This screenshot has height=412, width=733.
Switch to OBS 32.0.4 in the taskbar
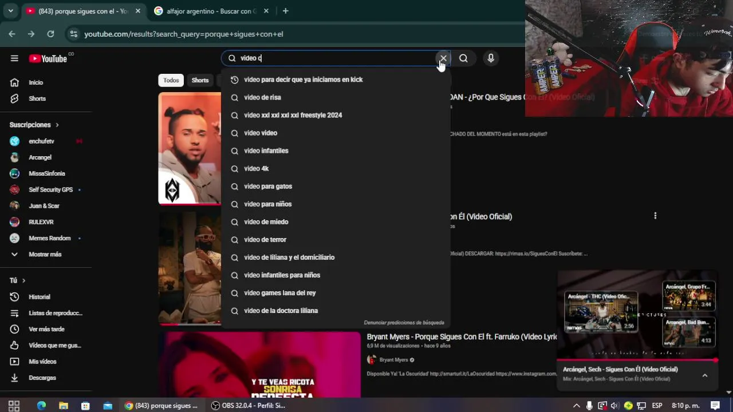click(247, 406)
